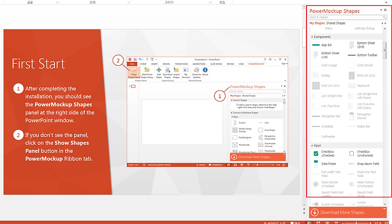Viewport: 392px width, 224px height.
Task: Close the PowerMockup Shapes panel
Action: (x=385, y=10)
